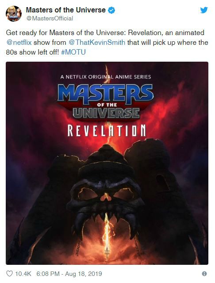Click the 10.4K like count
The image size is (215, 283).
coord(23,274)
